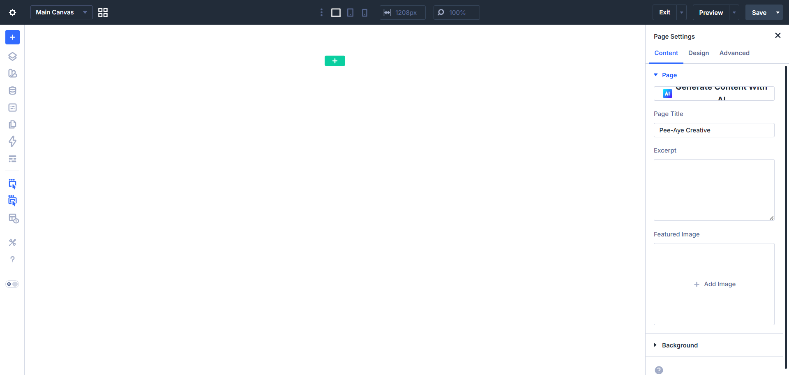This screenshot has height=375, width=789.
Task: Switch to phone view icon
Action: click(x=365, y=13)
